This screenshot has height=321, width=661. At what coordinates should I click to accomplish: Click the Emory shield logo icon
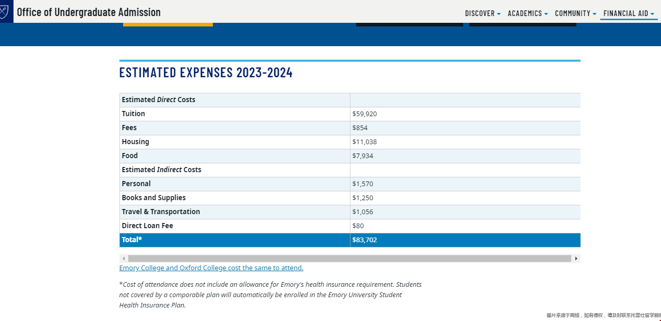[5, 10]
